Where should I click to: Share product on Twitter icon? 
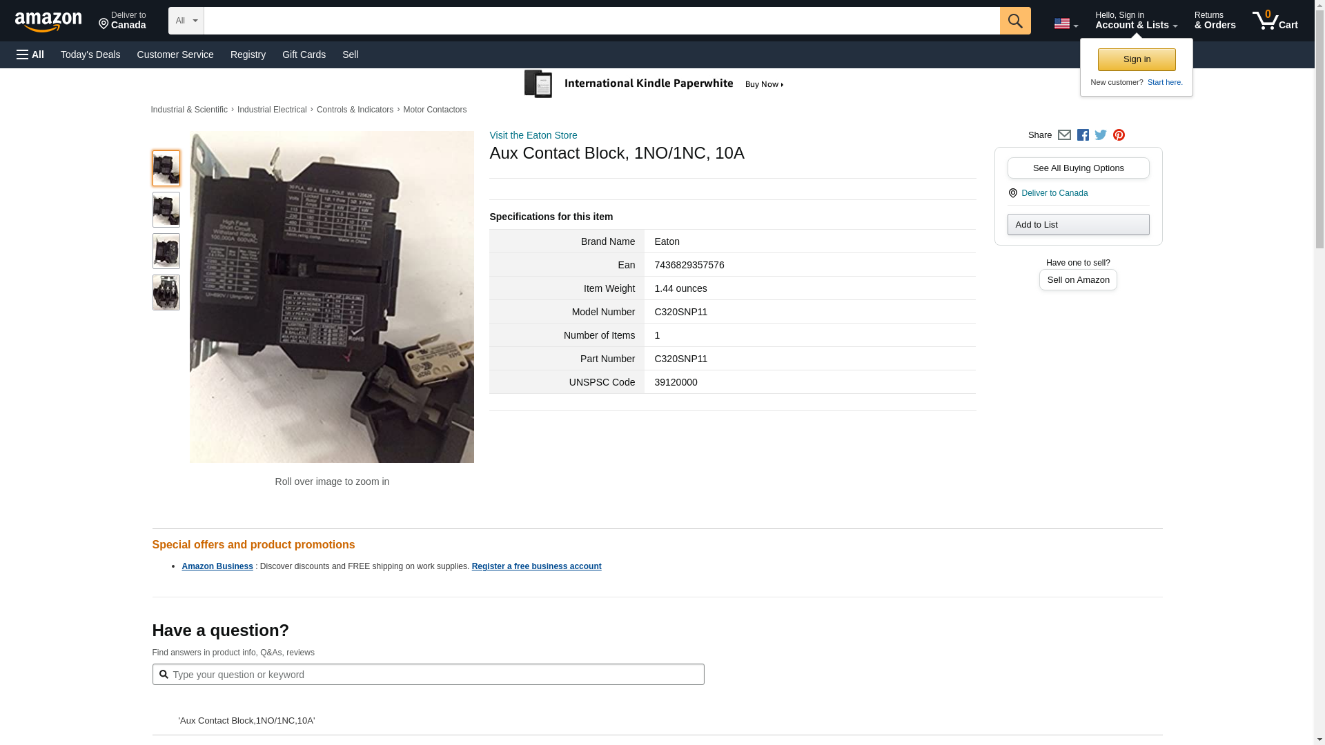pyautogui.click(x=1101, y=135)
